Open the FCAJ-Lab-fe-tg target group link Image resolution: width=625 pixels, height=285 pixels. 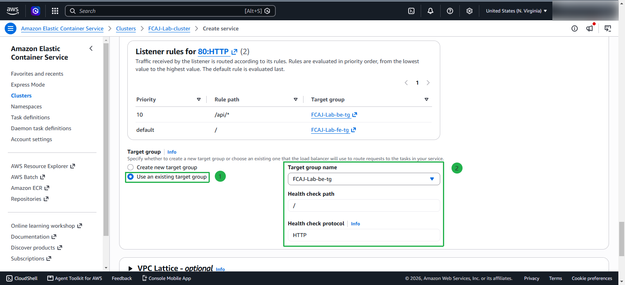pos(334,130)
